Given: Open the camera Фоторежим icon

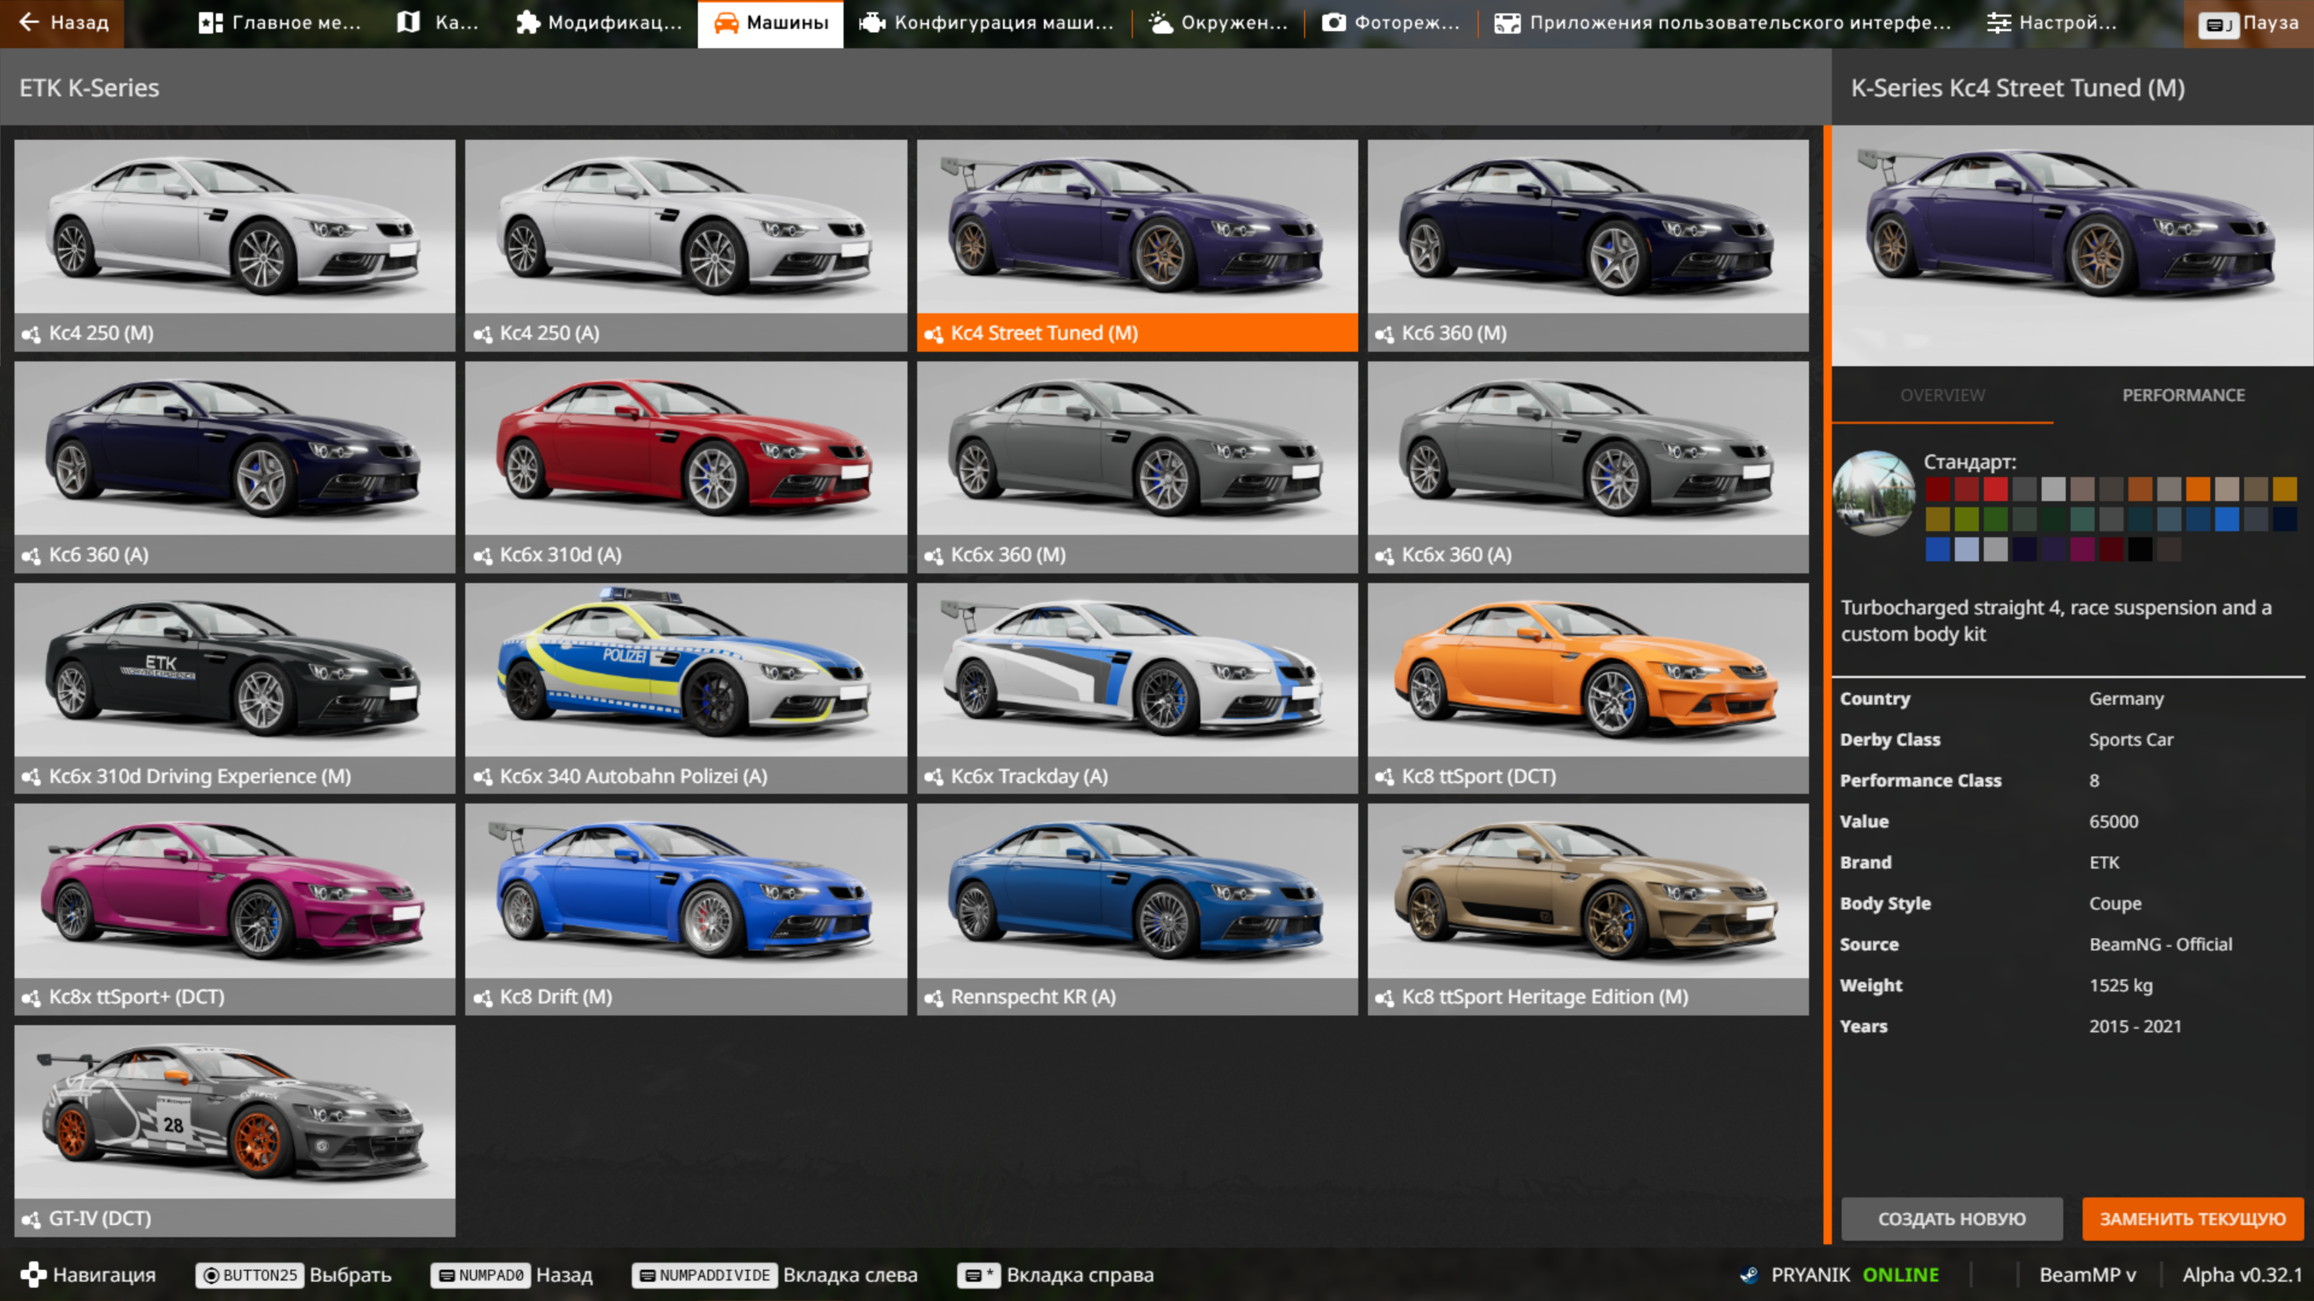Looking at the screenshot, I should 1333,22.
